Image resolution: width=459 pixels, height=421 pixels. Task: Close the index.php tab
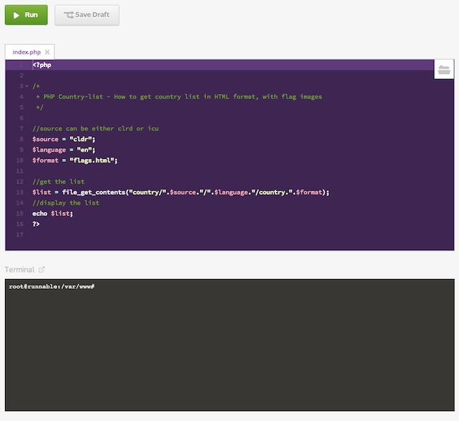47,52
